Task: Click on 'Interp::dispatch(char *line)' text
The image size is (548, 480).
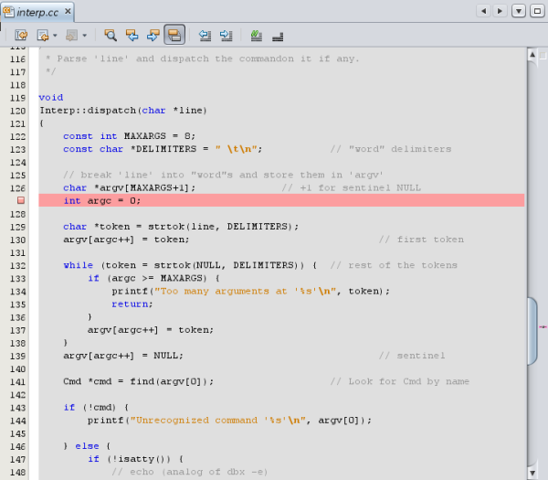Action: click(123, 111)
